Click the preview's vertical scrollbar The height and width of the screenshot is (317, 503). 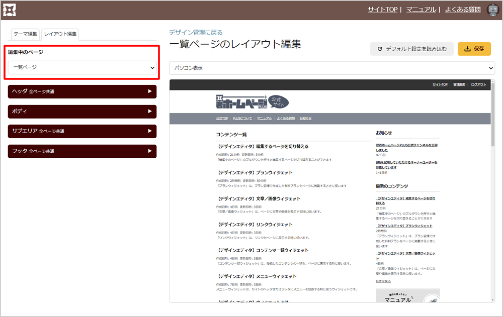pos(491,201)
